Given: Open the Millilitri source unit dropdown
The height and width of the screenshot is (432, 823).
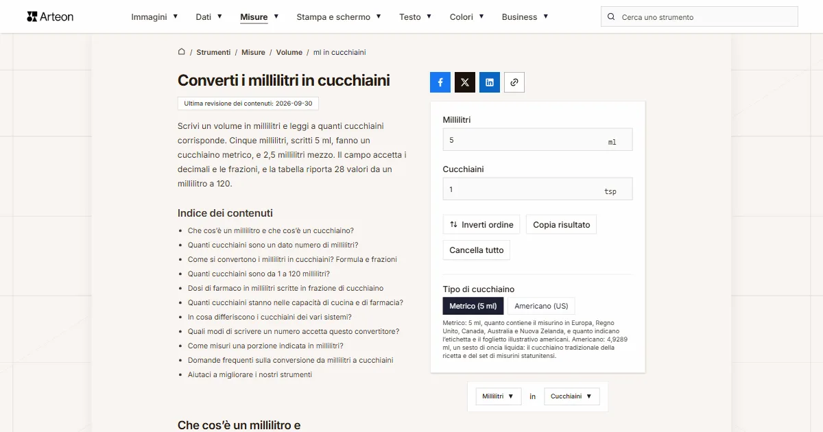Looking at the screenshot, I should click(x=499, y=396).
